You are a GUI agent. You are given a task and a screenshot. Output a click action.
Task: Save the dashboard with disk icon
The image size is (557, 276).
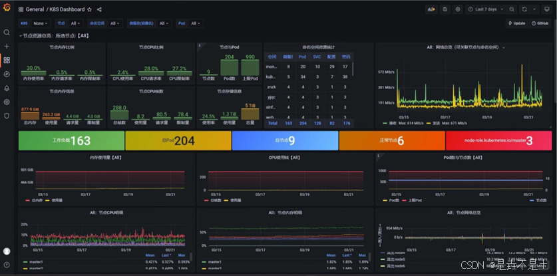pos(445,9)
